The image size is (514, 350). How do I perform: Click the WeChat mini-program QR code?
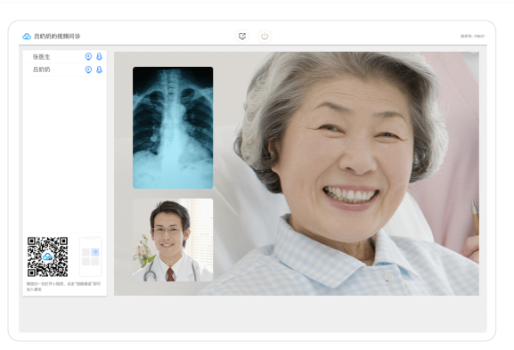tap(47, 256)
